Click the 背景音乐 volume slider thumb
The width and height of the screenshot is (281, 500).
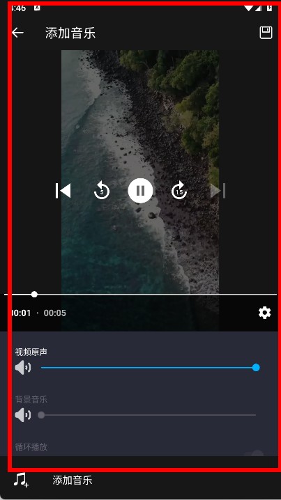(x=41, y=415)
